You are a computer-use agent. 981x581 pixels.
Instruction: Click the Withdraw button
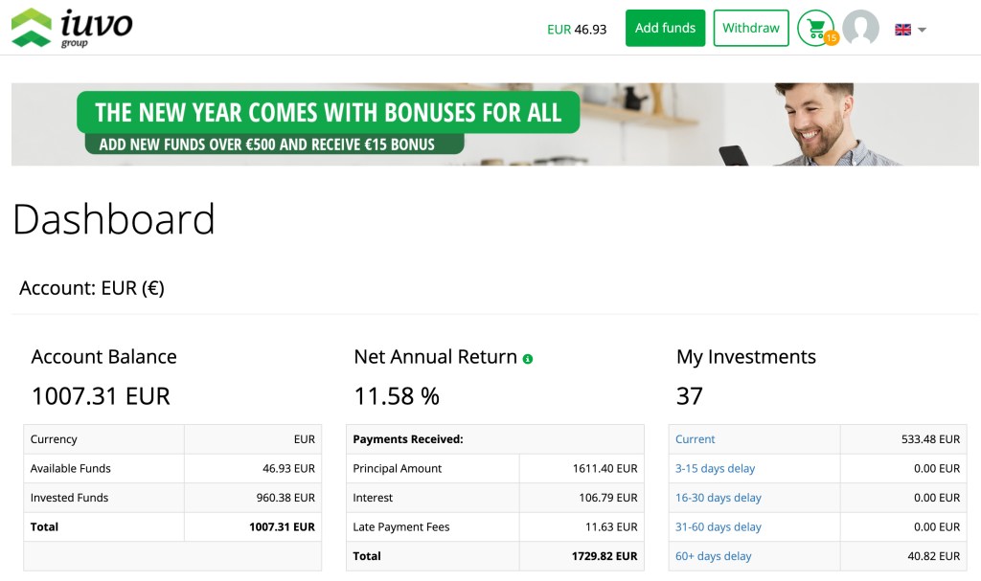[751, 28]
